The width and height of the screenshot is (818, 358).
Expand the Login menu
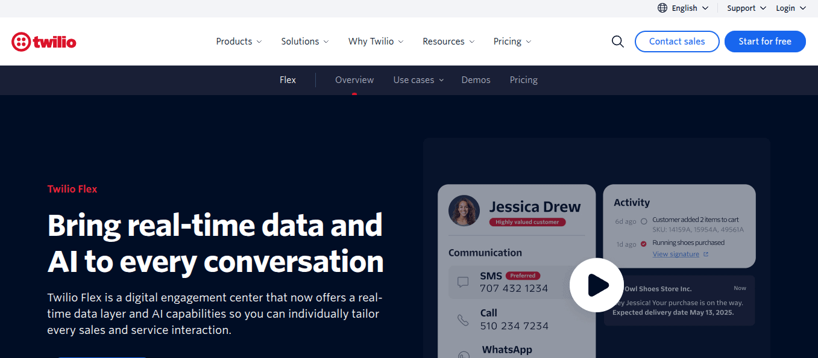[x=790, y=8]
